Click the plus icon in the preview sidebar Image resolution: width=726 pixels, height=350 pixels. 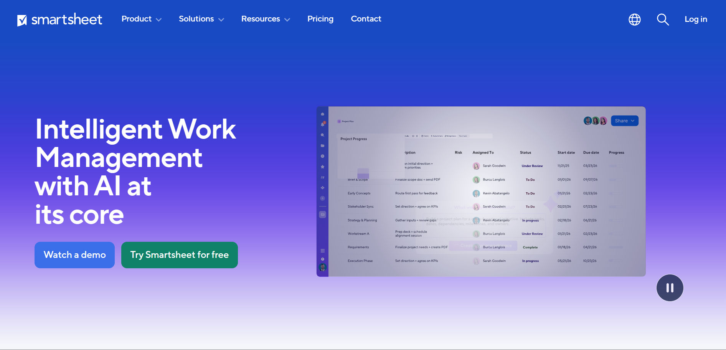[x=322, y=198]
